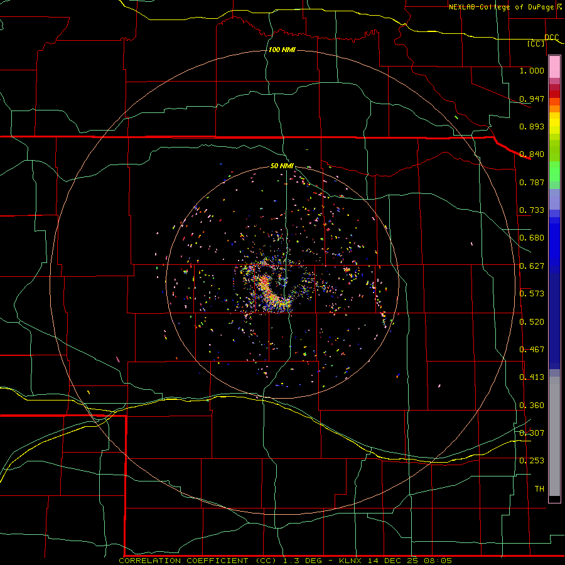Select the 0.253 value on the color scale
Image resolution: width=565 pixels, height=565 pixels.
click(x=532, y=461)
